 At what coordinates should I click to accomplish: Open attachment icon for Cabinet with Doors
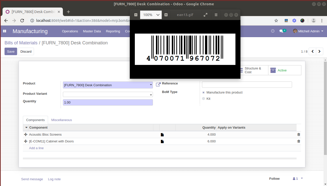click(162, 141)
